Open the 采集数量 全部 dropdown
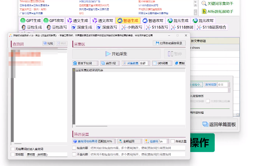 point(136,63)
